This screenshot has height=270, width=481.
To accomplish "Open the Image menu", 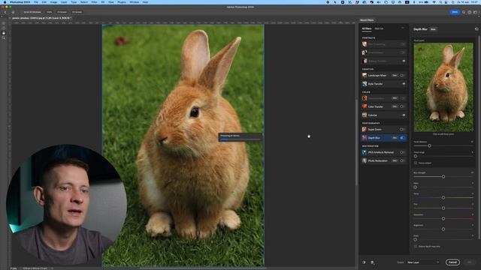I will pos(53,2).
